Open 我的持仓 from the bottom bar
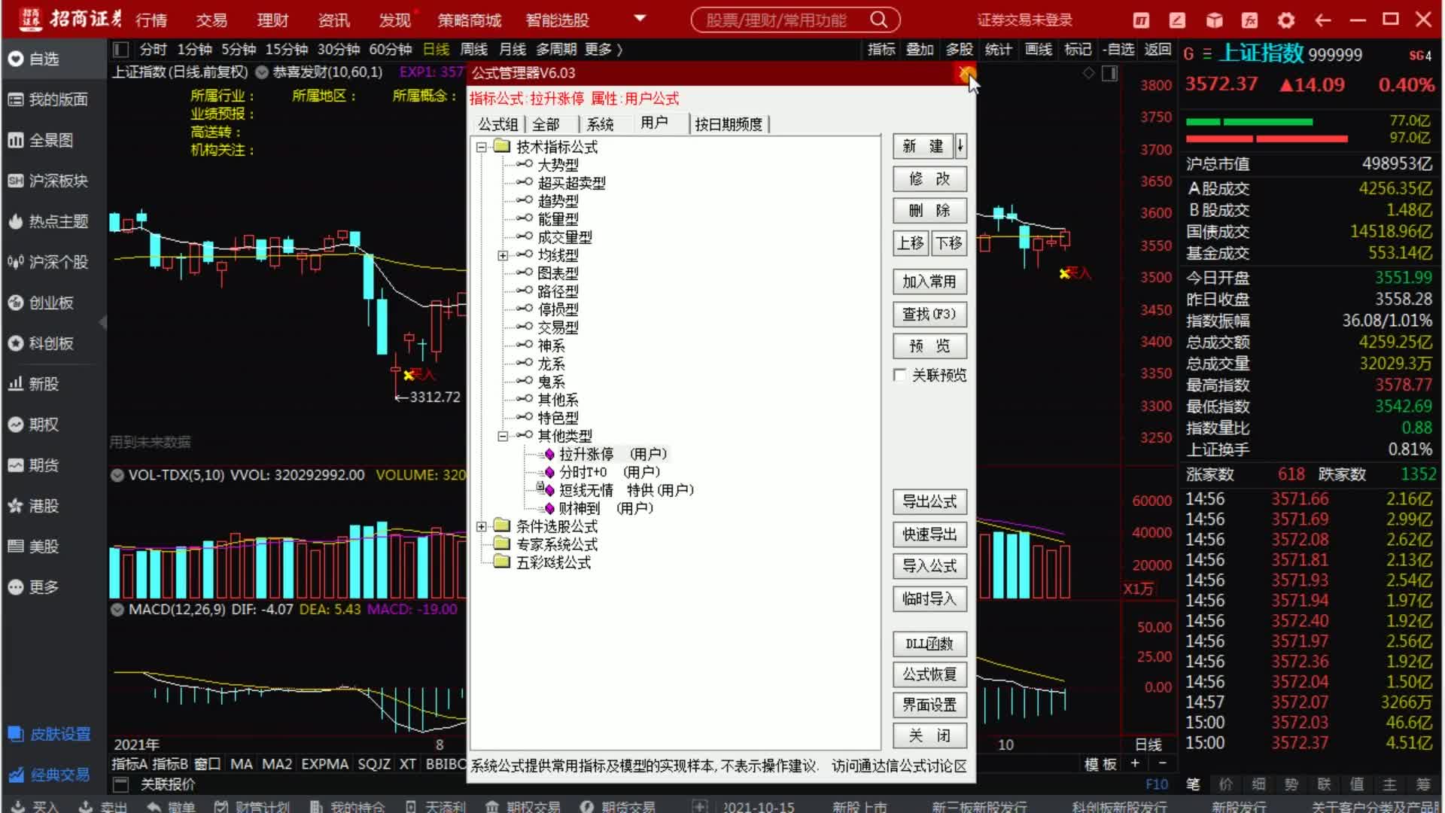Image resolution: width=1445 pixels, height=813 pixels. [x=354, y=805]
